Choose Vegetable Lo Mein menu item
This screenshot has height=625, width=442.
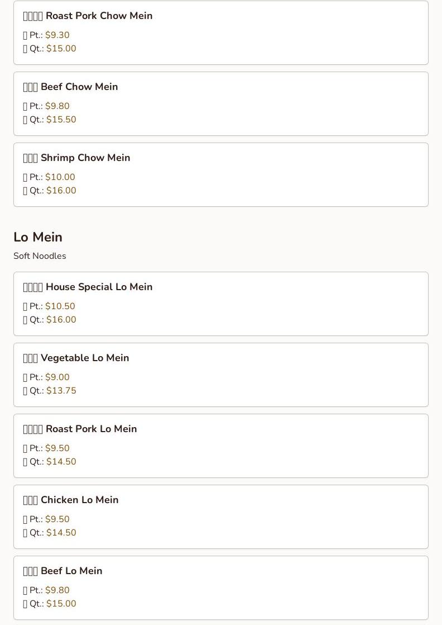(221, 375)
